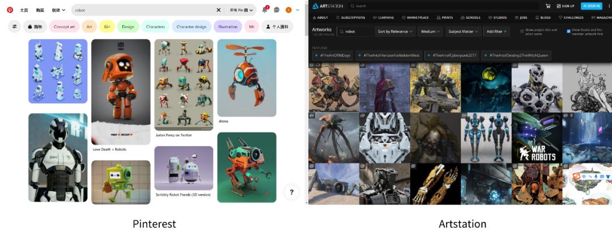The image size is (612, 240).
Task: Click ArtStation top Search field
Action: coord(443,6)
